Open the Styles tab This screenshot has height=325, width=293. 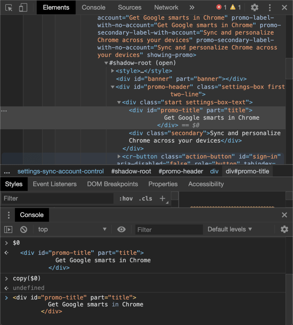[14, 184]
